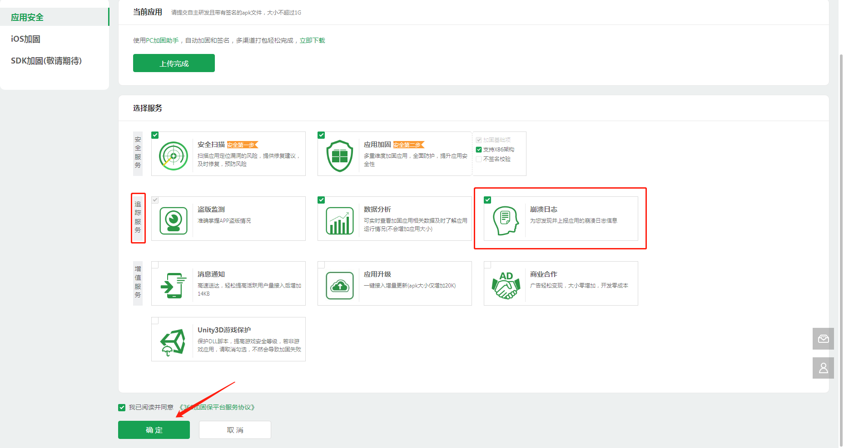Open the user profile floating icon
The image size is (844, 448).
(x=823, y=368)
